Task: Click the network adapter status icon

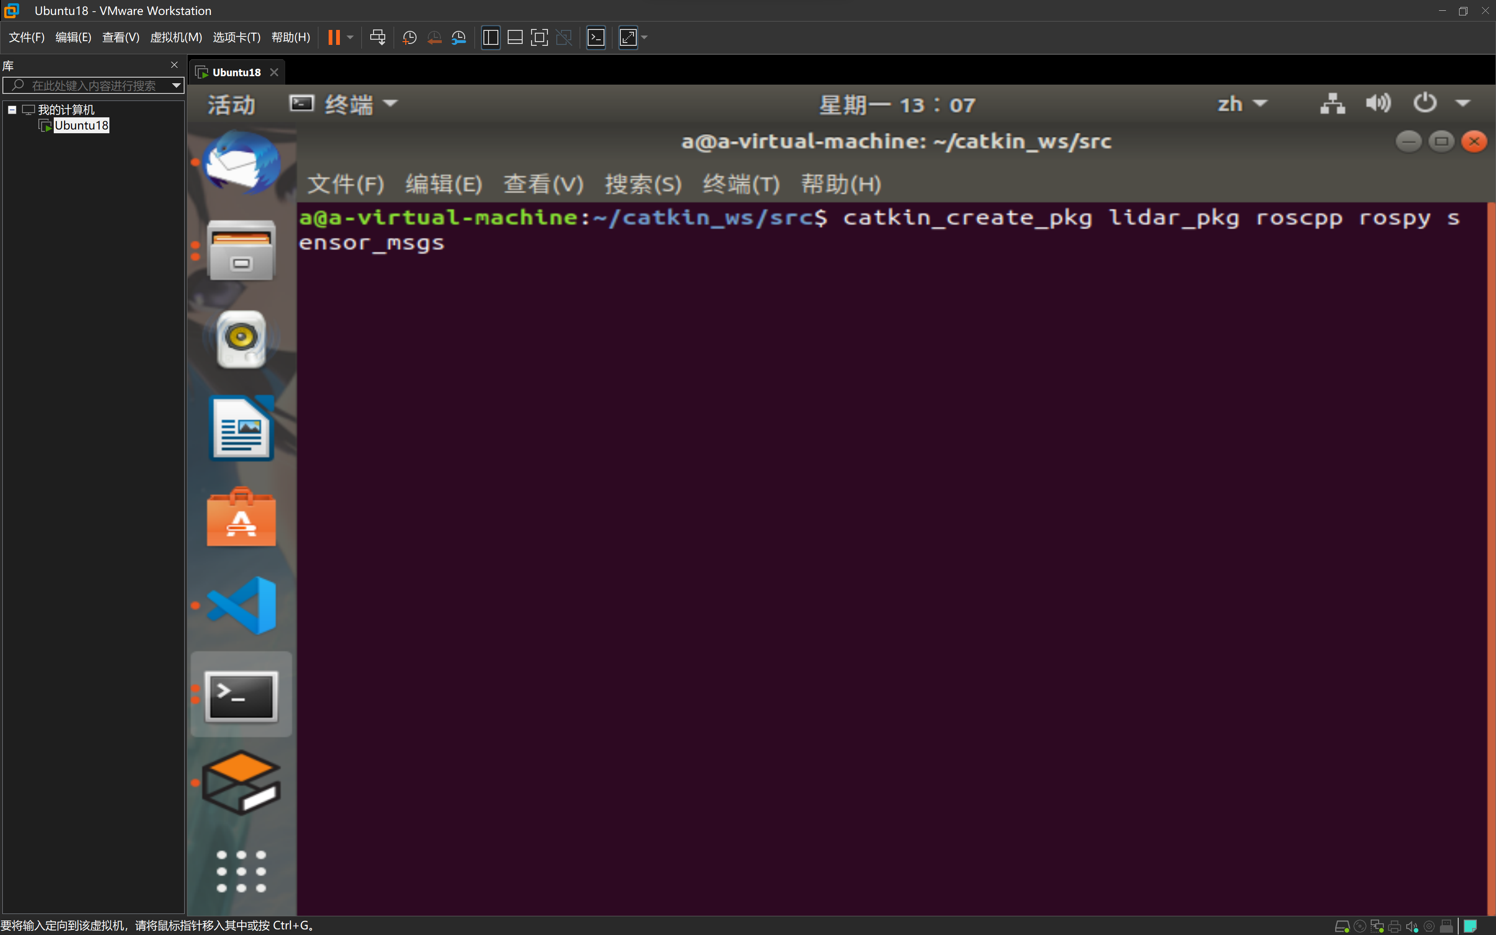Action: [1377, 926]
